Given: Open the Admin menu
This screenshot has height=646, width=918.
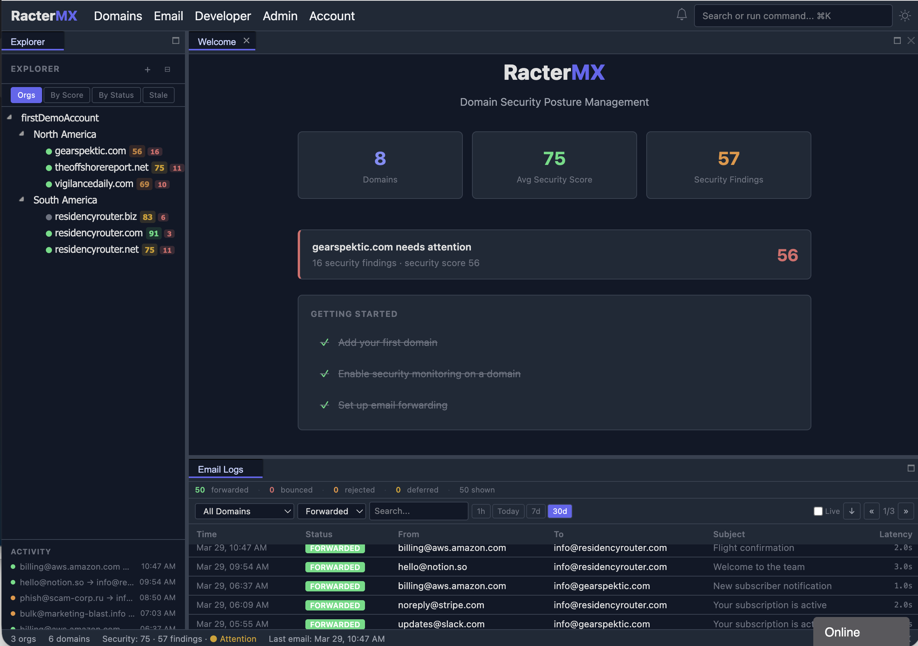Looking at the screenshot, I should tap(280, 16).
